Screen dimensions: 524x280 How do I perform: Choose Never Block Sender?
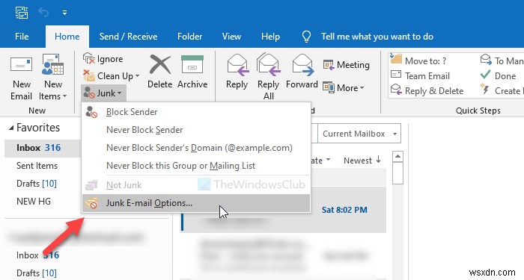pyautogui.click(x=196, y=130)
